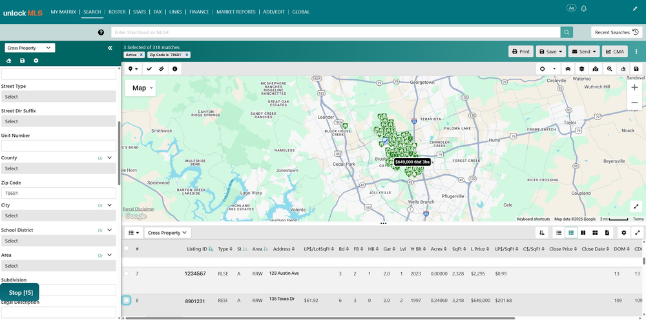
Task: Click the Enter Shorthand or MLS# search box
Action: coord(335,32)
